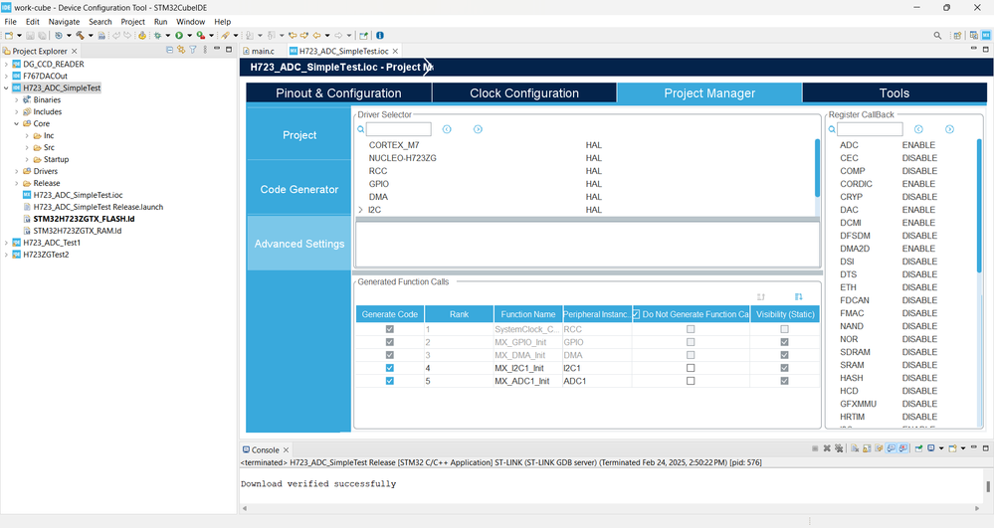Click Link with Editor icon in Project Explorer

181,50
